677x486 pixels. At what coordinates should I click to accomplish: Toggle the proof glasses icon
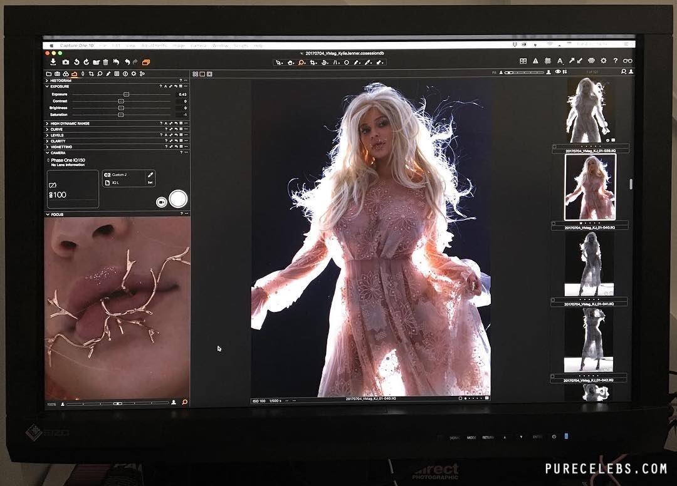627,61
